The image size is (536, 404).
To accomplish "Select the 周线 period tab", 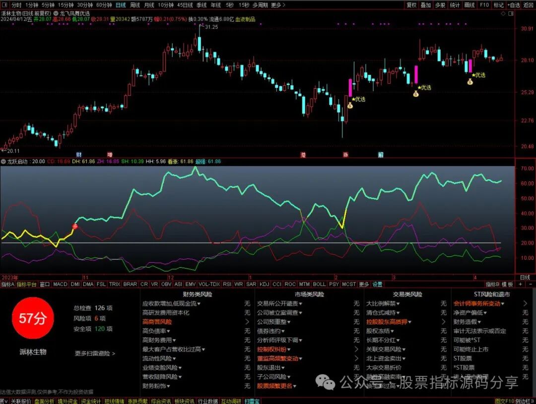I will [135, 5].
